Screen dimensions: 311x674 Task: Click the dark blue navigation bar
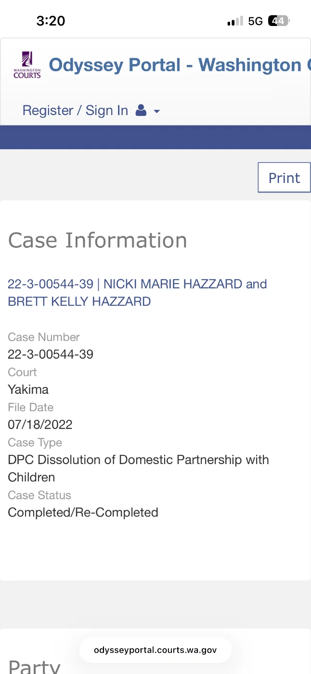coord(155,137)
